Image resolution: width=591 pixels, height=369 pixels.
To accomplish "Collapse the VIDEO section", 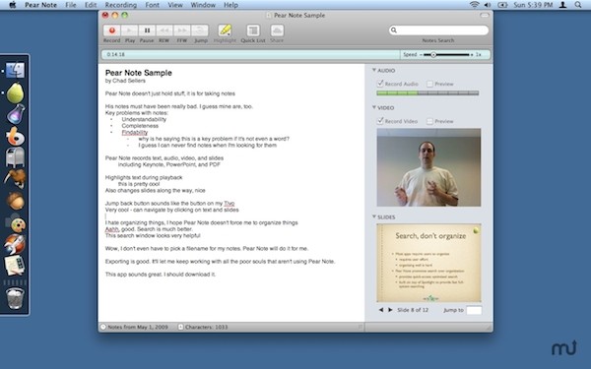I will pyautogui.click(x=374, y=107).
